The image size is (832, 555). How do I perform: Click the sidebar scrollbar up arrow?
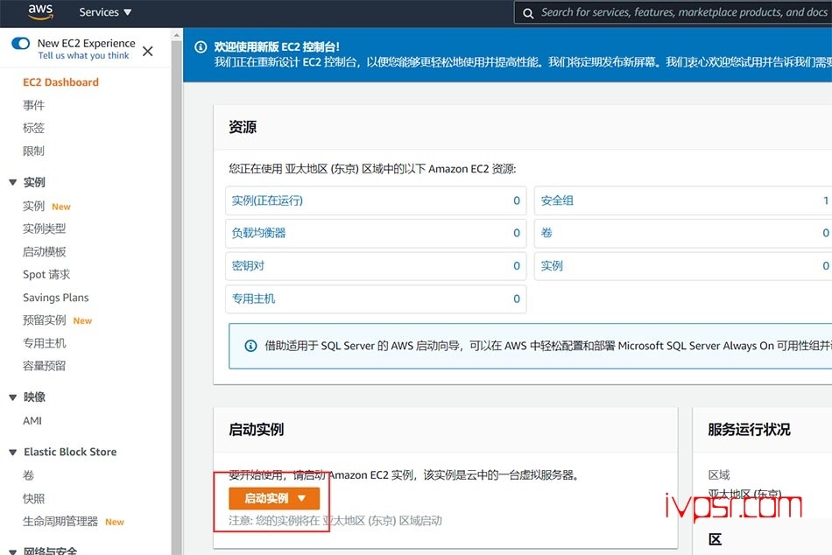coord(177,35)
